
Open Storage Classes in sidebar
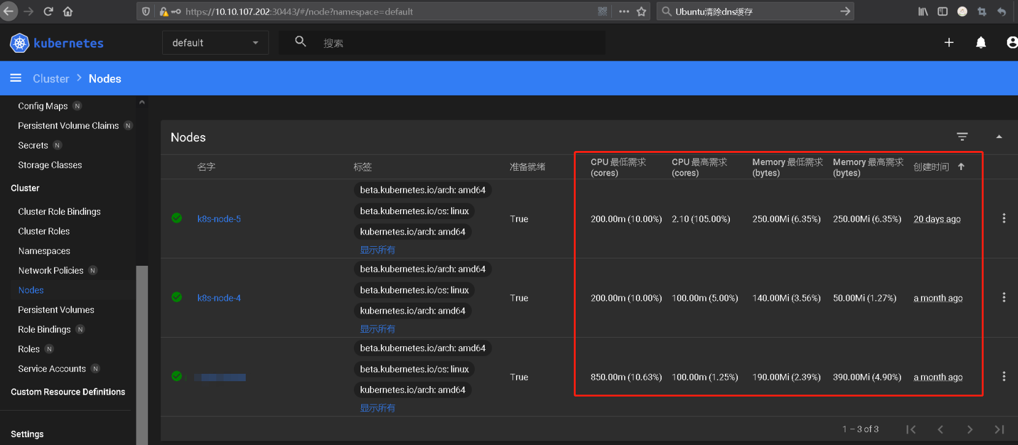(x=50, y=164)
